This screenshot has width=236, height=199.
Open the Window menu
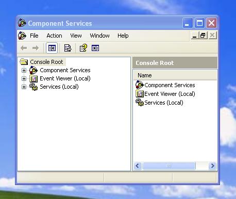point(99,36)
